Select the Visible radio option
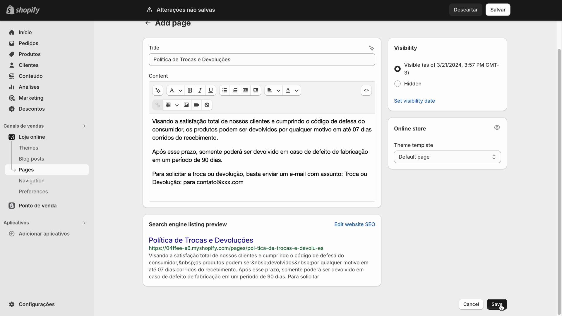 click(397, 69)
